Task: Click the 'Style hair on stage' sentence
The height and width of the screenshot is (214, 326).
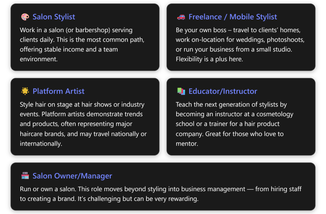Action: [82, 105]
